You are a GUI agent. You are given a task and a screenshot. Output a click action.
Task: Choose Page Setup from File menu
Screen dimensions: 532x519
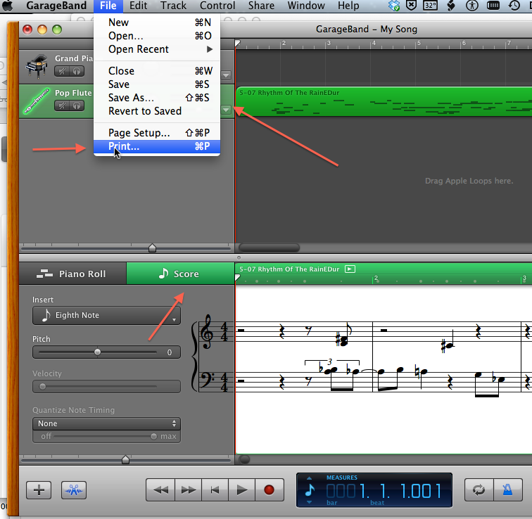click(x=157, y=133)
